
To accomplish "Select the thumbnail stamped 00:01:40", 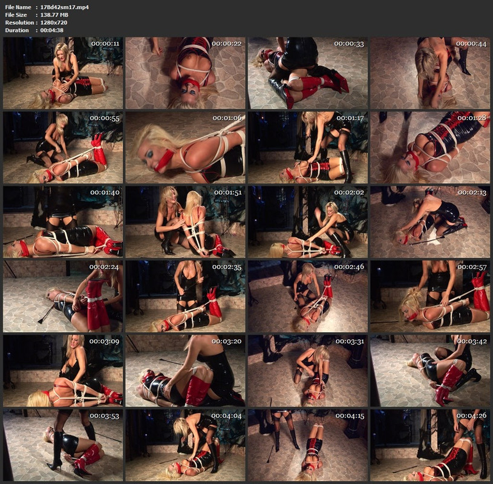I will pos(63,222).
